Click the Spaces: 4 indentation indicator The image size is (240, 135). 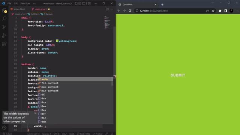tap(46, 133)
